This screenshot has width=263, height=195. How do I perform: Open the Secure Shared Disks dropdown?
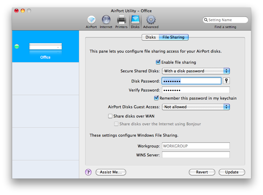196,71
